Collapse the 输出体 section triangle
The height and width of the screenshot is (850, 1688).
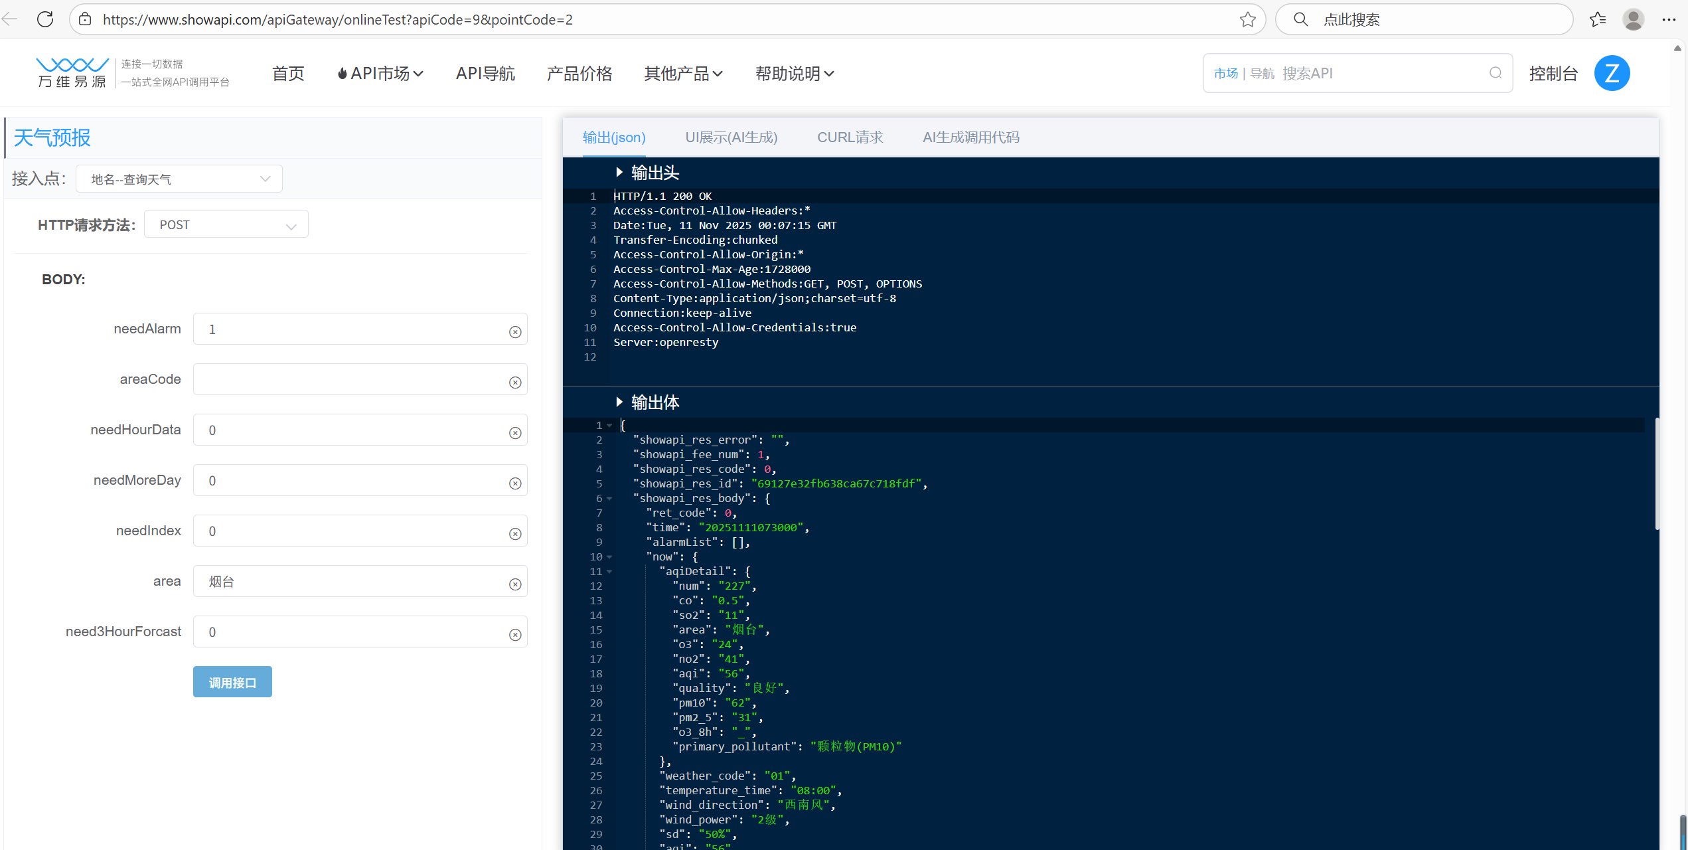[x=619, y=402]
